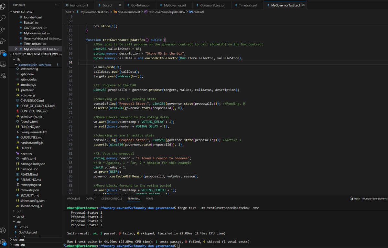Click the callData breadcrumb
This screenshot has width=388, height=248.
tap(196, 12)
